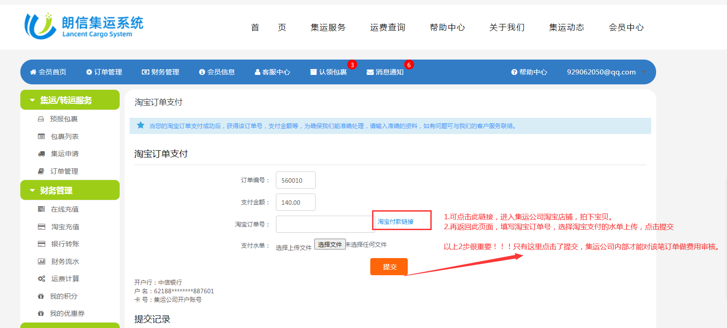Screen dimensions: 727x328
Task: Focus the 淘宝订单号 input field
Action: tap(324, 224)
